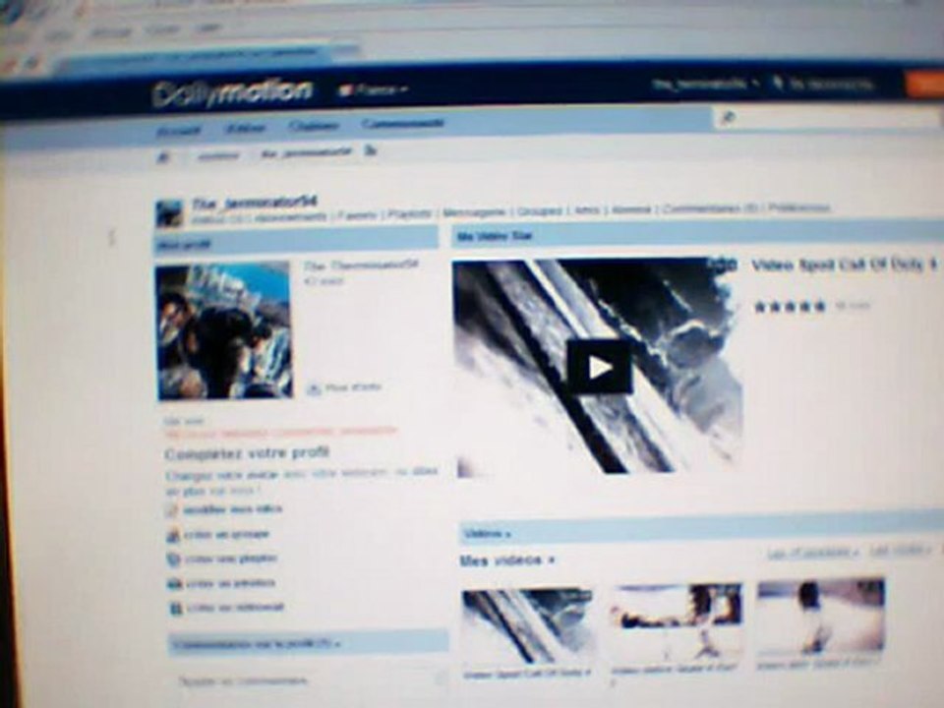
Task: Click the créer un groupe link
Action: pyautogui.click(x=226, y=534)
